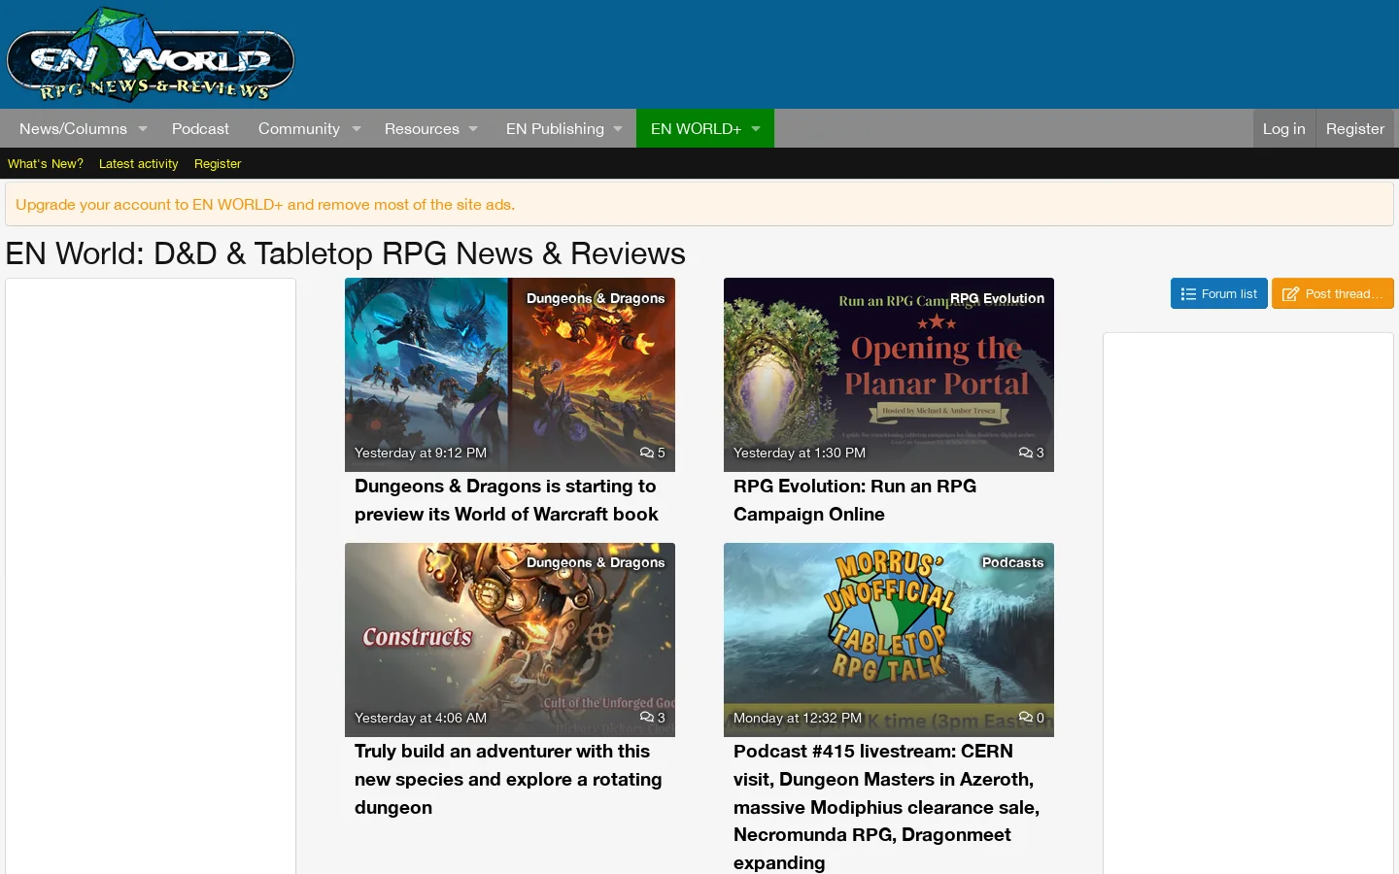Click 'Yesterday at 4:06 AM' timestamp

pos(421,718)
